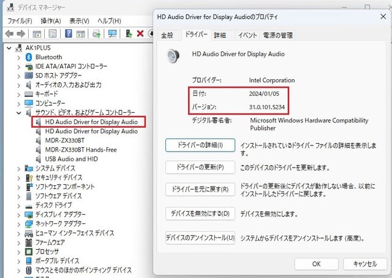Toggle the console tree toolbar icon

(37, 34)
